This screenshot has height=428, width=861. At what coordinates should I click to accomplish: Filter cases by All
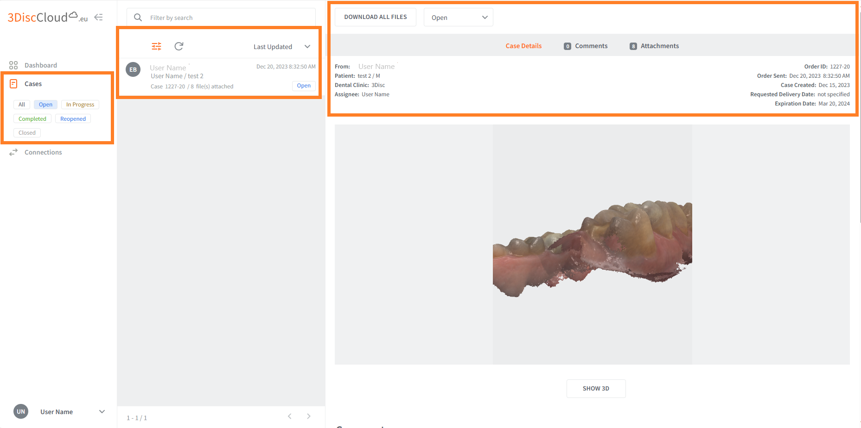coord(22,105)
